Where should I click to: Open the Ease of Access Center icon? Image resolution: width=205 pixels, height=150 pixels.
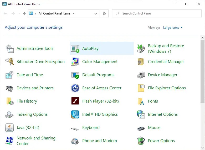tap(75, 88)
